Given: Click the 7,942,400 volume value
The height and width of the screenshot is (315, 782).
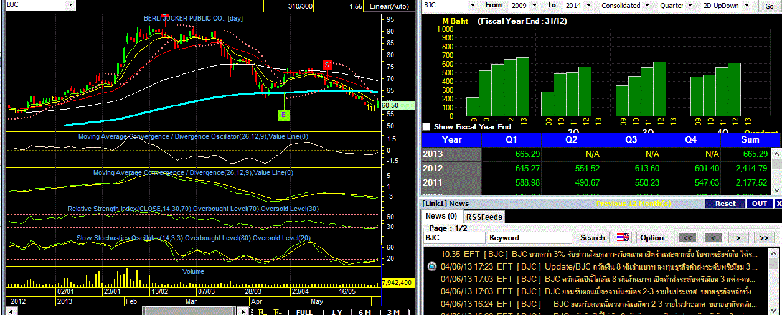Looking at the screenshot, I should point(398,283).
